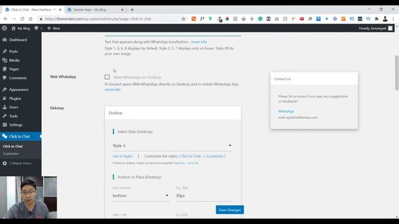The width and height of the screenshot is (399, 224).
Task: Open WhatsApp link in Contact Us box
Action: point(286,111)
